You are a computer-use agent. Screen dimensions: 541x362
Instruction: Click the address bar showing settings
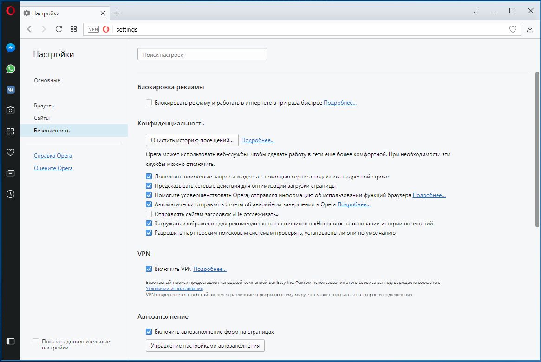click(x=302, y=29)
